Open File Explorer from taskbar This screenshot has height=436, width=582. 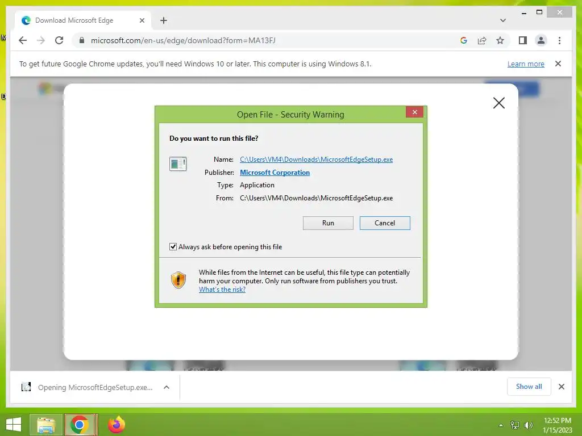pos(46,425)
